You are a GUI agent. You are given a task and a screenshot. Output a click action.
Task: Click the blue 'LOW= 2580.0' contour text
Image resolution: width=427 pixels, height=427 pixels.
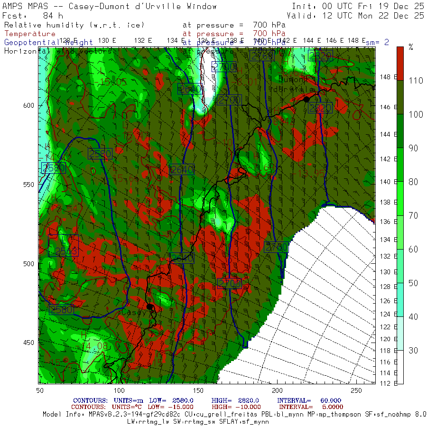(x=171, y=400)
